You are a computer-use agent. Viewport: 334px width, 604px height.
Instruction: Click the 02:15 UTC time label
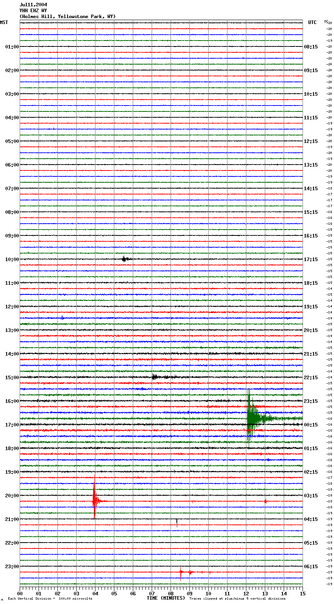point(311,472)
